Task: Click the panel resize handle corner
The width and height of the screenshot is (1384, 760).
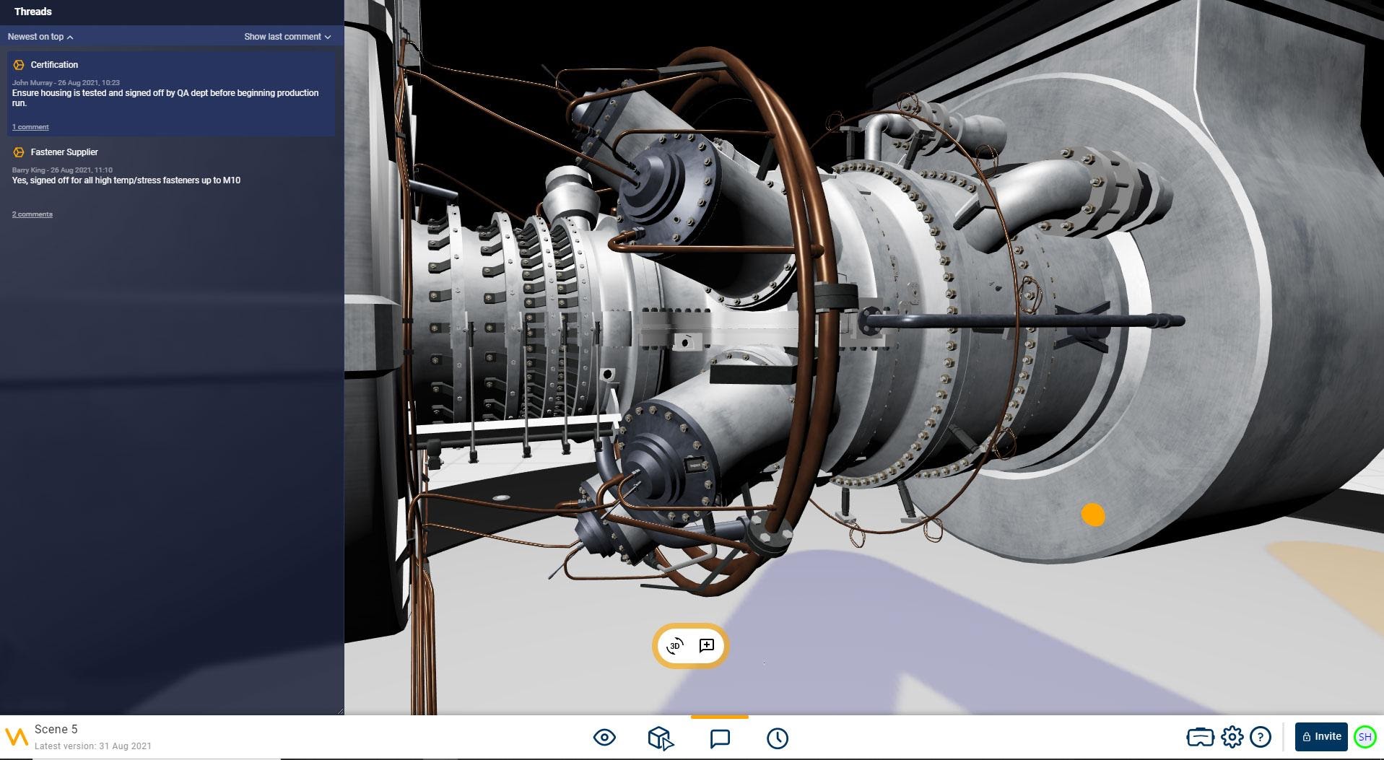Action: tap(340, 711)
